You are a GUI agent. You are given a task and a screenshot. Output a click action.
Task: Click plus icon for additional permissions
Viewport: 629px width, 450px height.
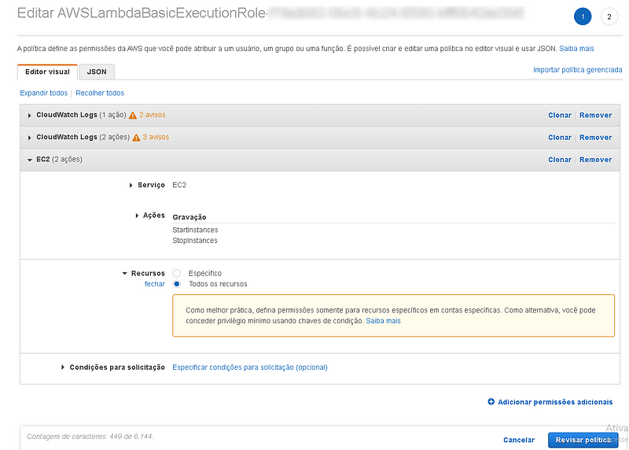[x=491, y=402]
